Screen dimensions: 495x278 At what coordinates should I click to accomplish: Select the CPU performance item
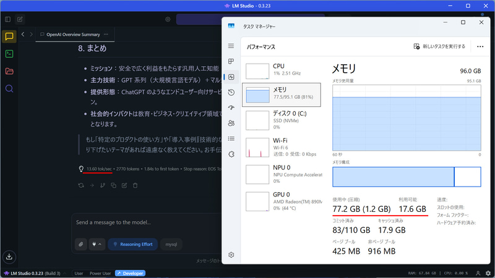[282, 70]
